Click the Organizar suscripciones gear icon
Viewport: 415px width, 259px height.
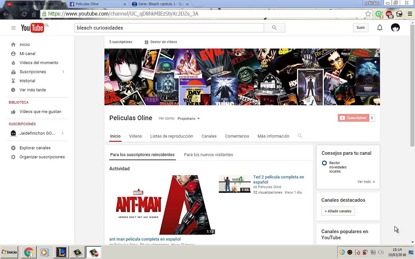13,157
